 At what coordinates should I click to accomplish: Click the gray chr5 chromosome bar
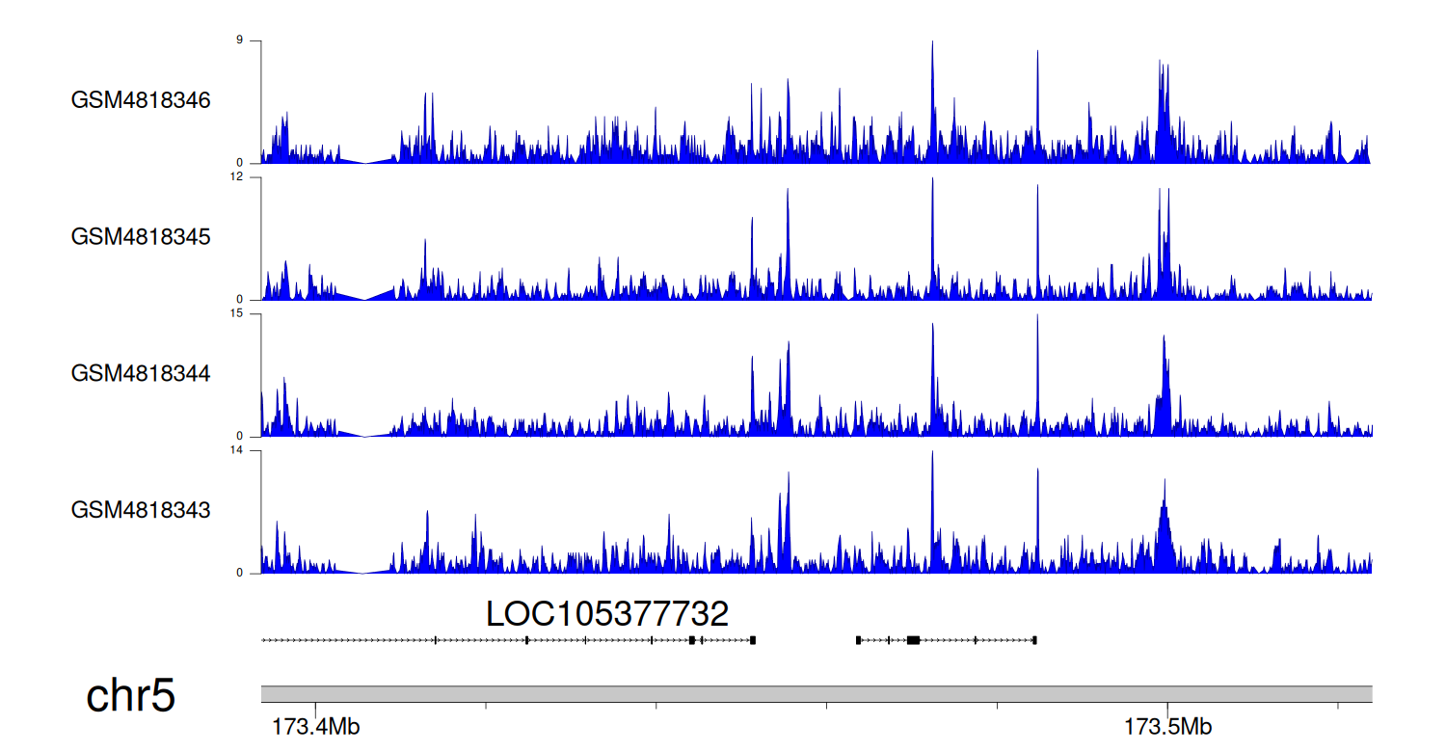pos(816,694)
